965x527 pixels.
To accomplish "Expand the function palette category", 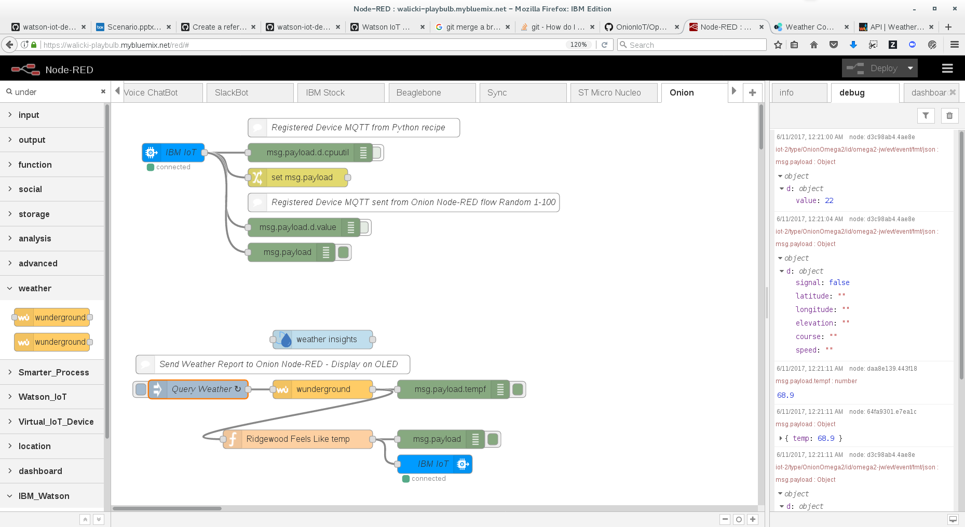I will tap(52, 165).
